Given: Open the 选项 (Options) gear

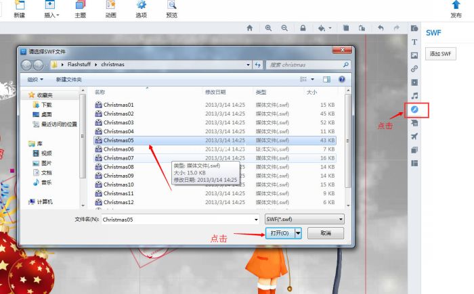Looking at the screenshot, I should [141, 9].
